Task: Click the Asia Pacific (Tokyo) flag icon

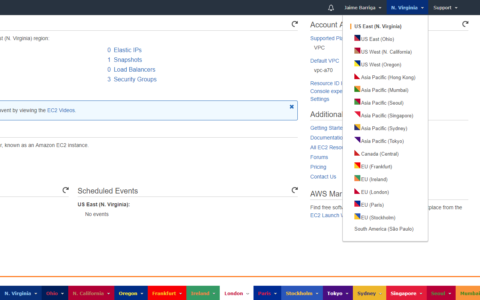Action: 357,140
